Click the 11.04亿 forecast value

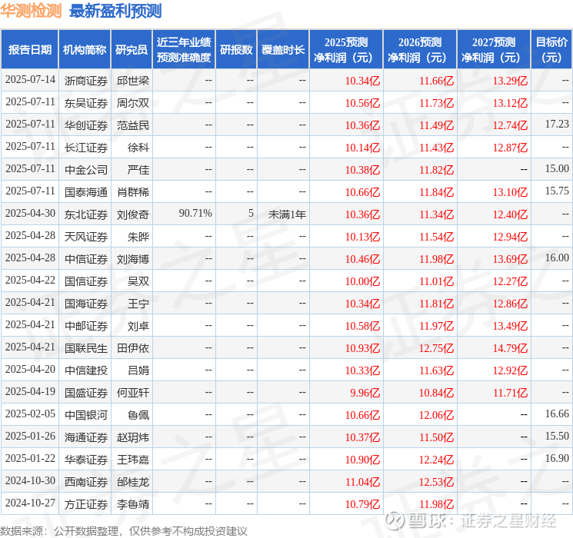pyautogui.click(x=362, y=482)
